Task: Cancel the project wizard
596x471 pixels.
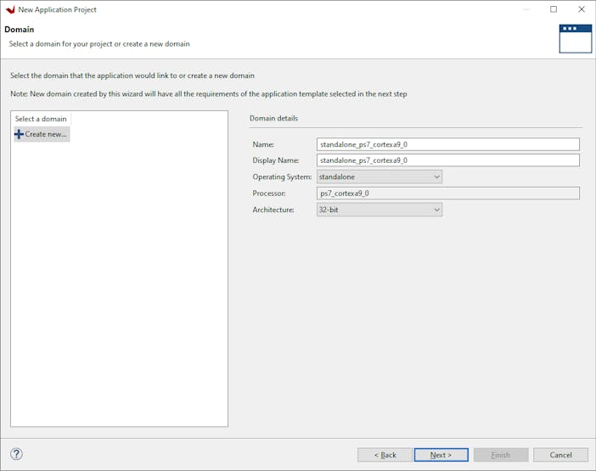Action: [x=560, y=455]
